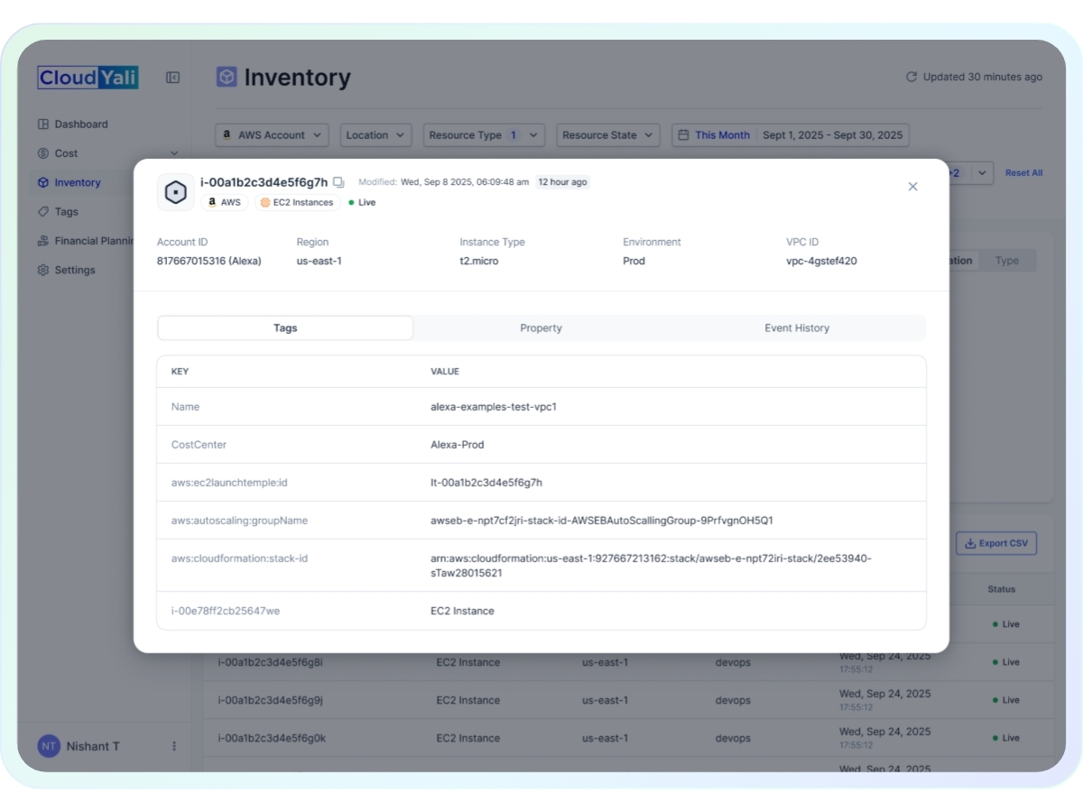Collapse the sidebar panel icon
This screenshot has height=812, width=1083.
[172, 78]
